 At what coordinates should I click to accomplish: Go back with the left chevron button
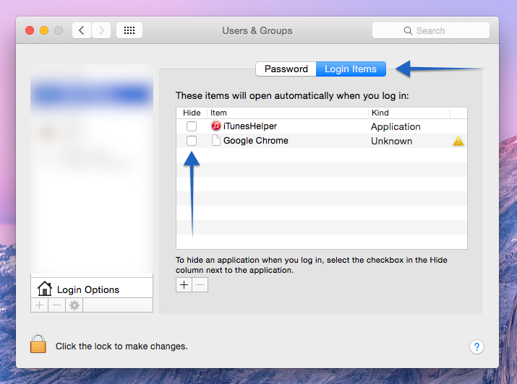coord(82,30)
